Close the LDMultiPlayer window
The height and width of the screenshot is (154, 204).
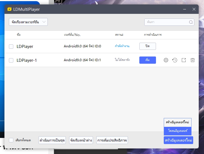pyautogui.click(x=194, y=9)
